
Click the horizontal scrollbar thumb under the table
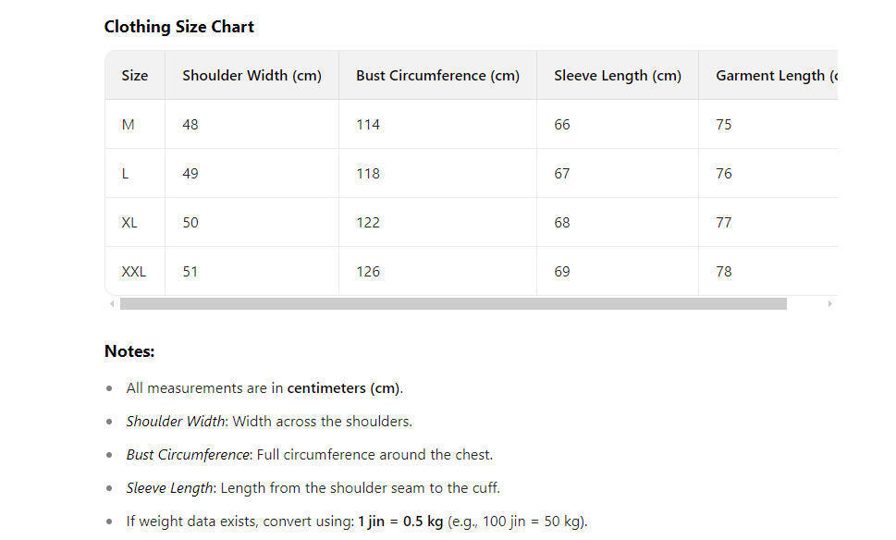click(453, 303)
